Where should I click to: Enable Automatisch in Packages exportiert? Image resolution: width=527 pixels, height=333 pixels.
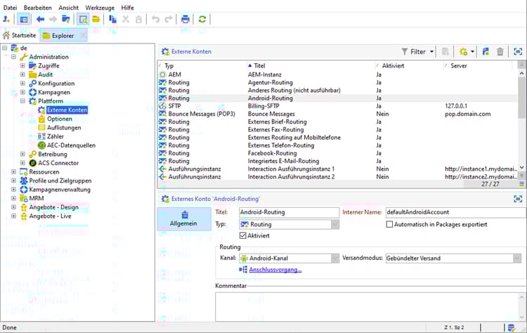pyautogui.click(x=389, y=224)
